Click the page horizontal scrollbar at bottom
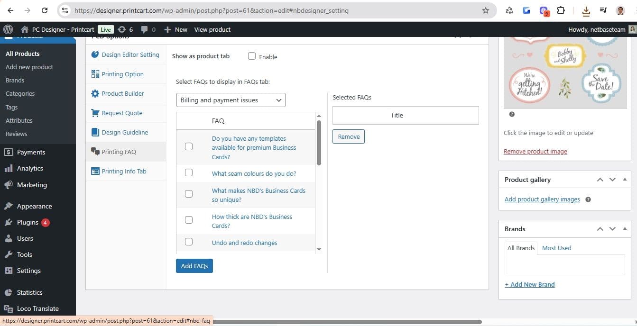637x326 pixels. pyautogui.click(x=347, y=322)
